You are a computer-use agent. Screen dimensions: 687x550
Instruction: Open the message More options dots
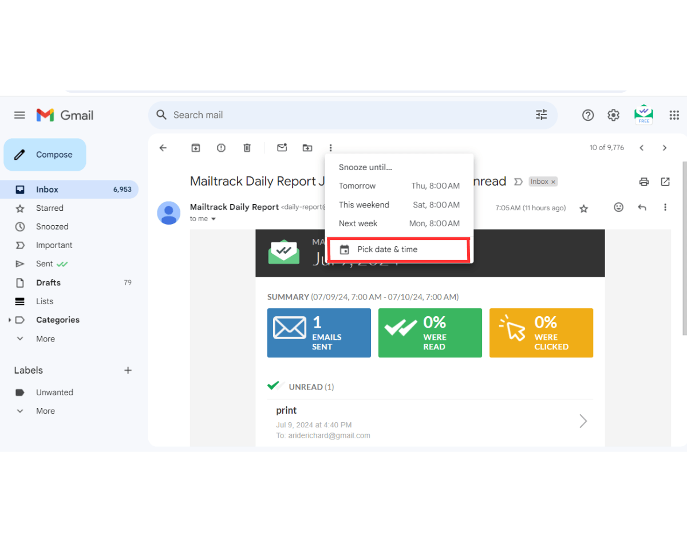[665, 207]
